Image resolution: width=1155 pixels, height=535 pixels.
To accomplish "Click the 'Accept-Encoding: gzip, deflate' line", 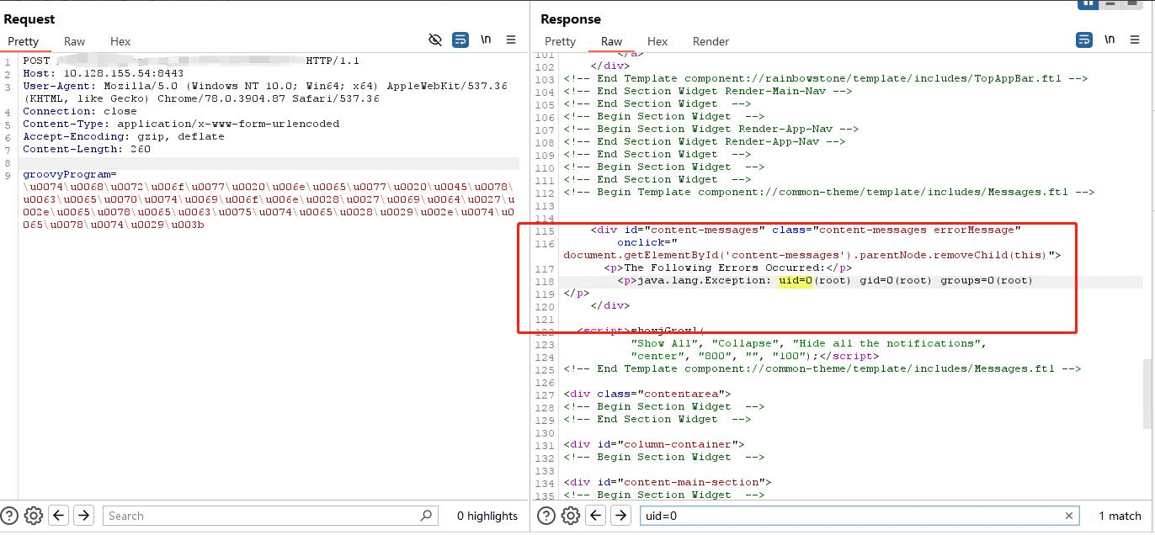I will 124,136.
